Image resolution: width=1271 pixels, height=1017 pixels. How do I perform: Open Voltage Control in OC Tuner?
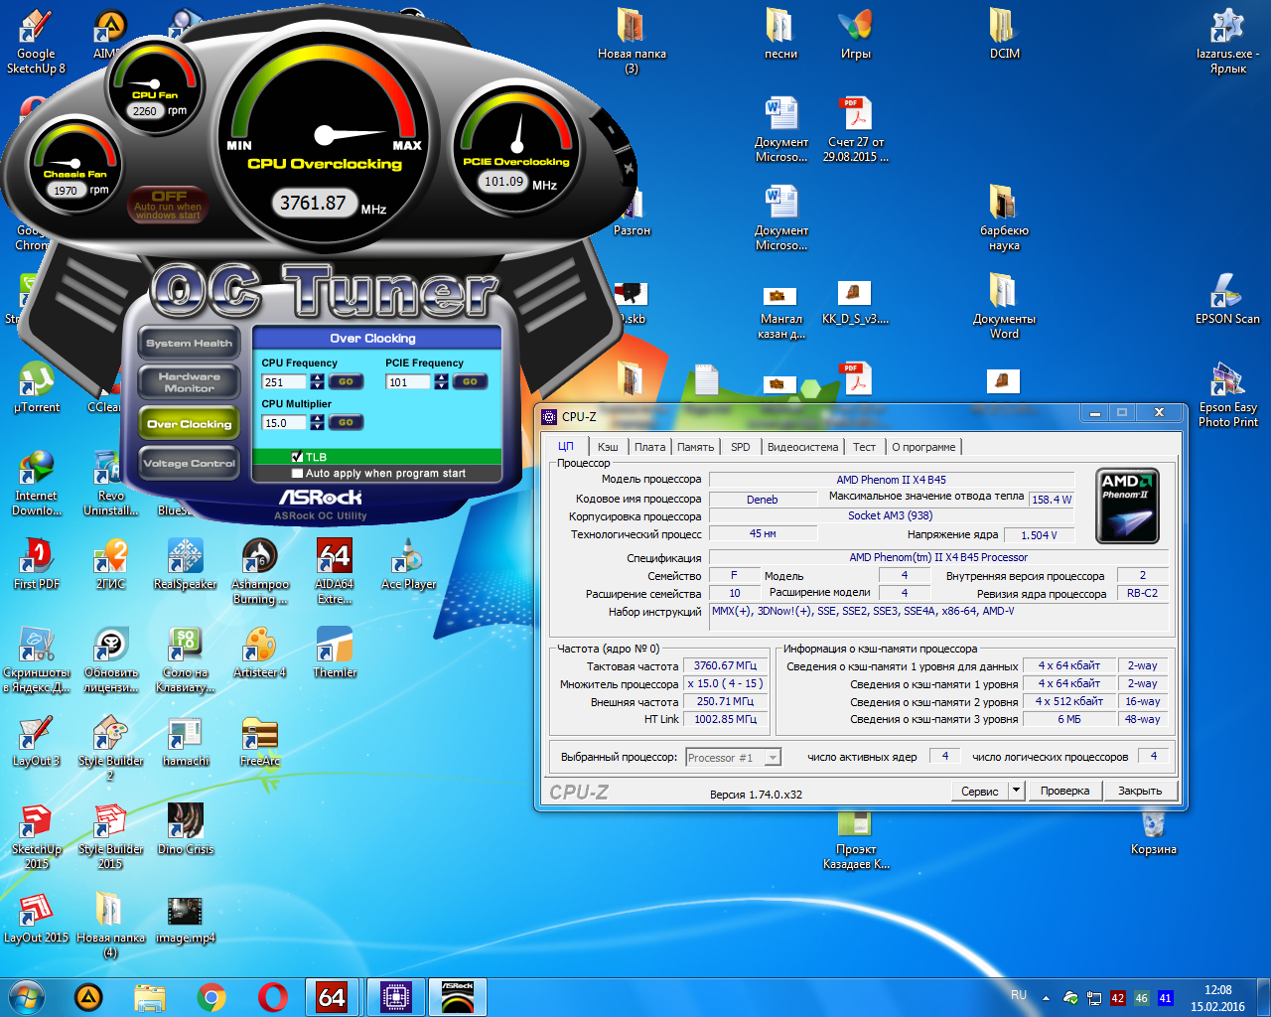click(x=189, y=463)
